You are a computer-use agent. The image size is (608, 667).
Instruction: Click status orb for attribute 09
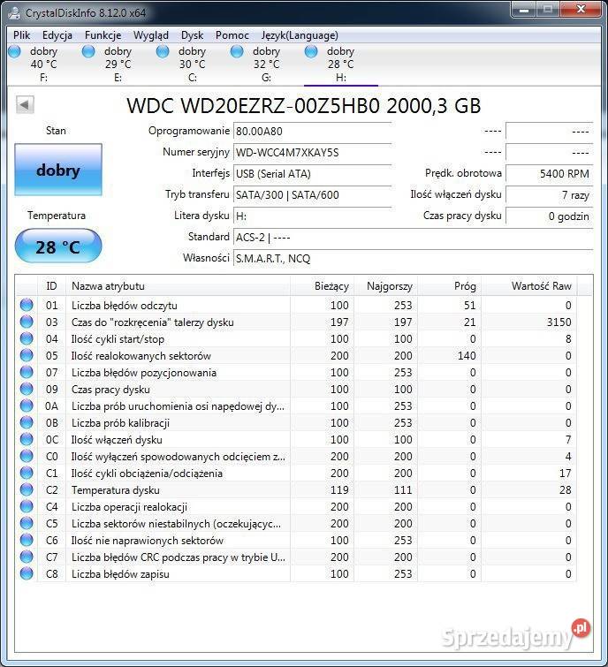click(x=27, y=390)
